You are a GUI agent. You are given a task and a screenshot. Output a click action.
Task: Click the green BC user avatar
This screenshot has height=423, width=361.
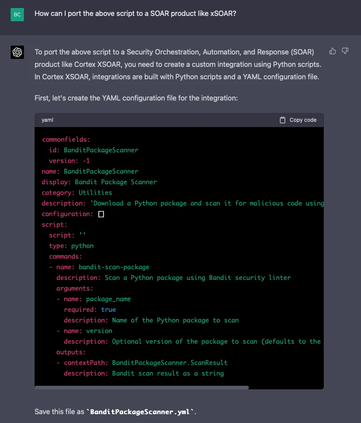17,15
